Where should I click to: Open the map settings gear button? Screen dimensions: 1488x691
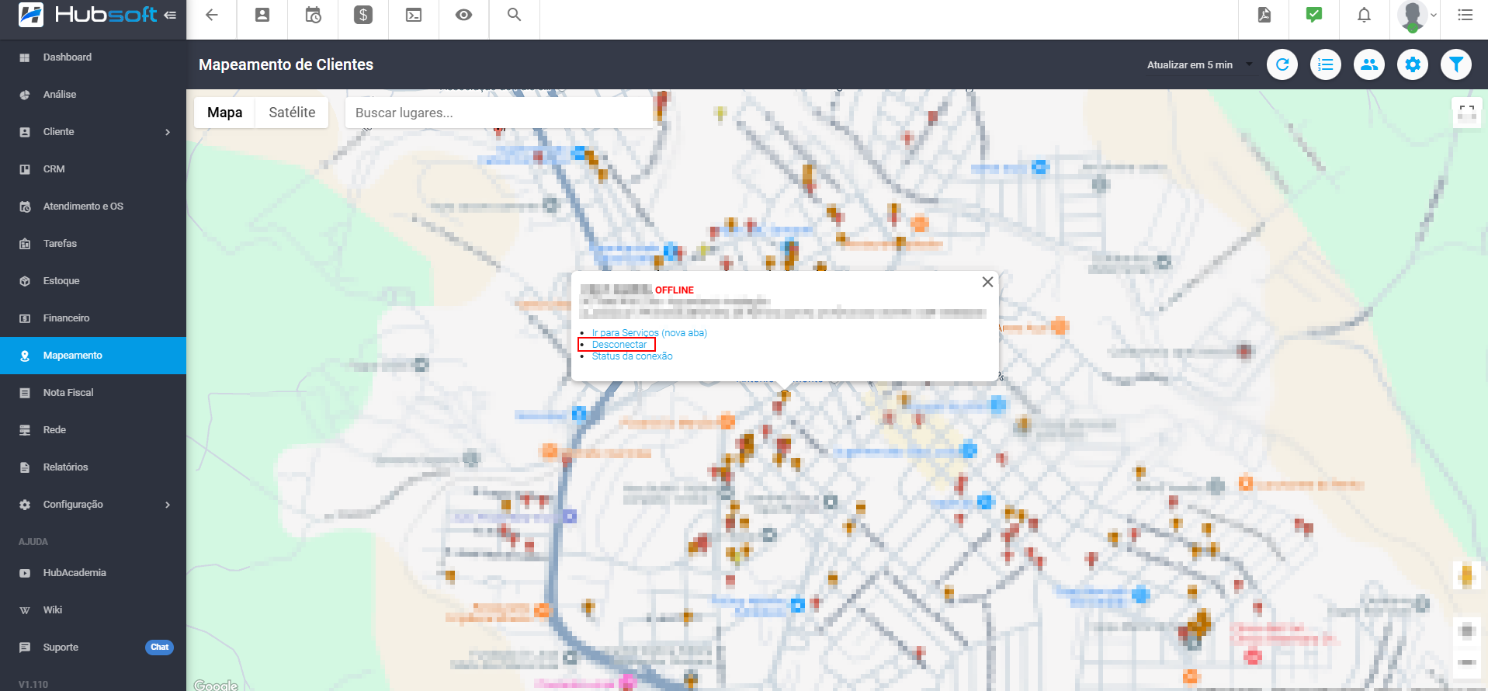(1413, 64)
